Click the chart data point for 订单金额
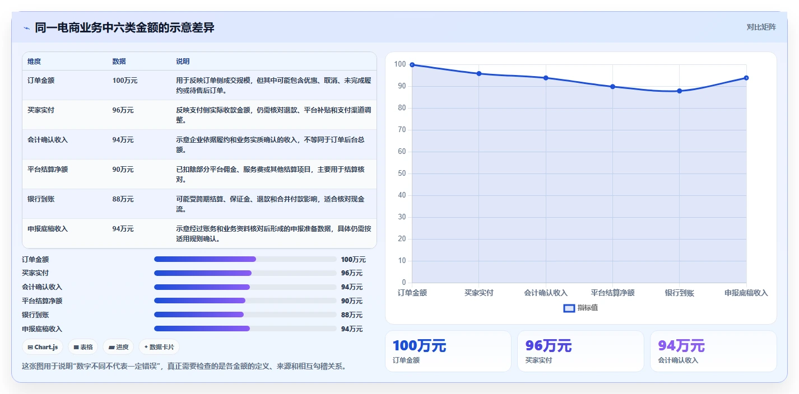 pyautogui.click(x=412, y=65)
